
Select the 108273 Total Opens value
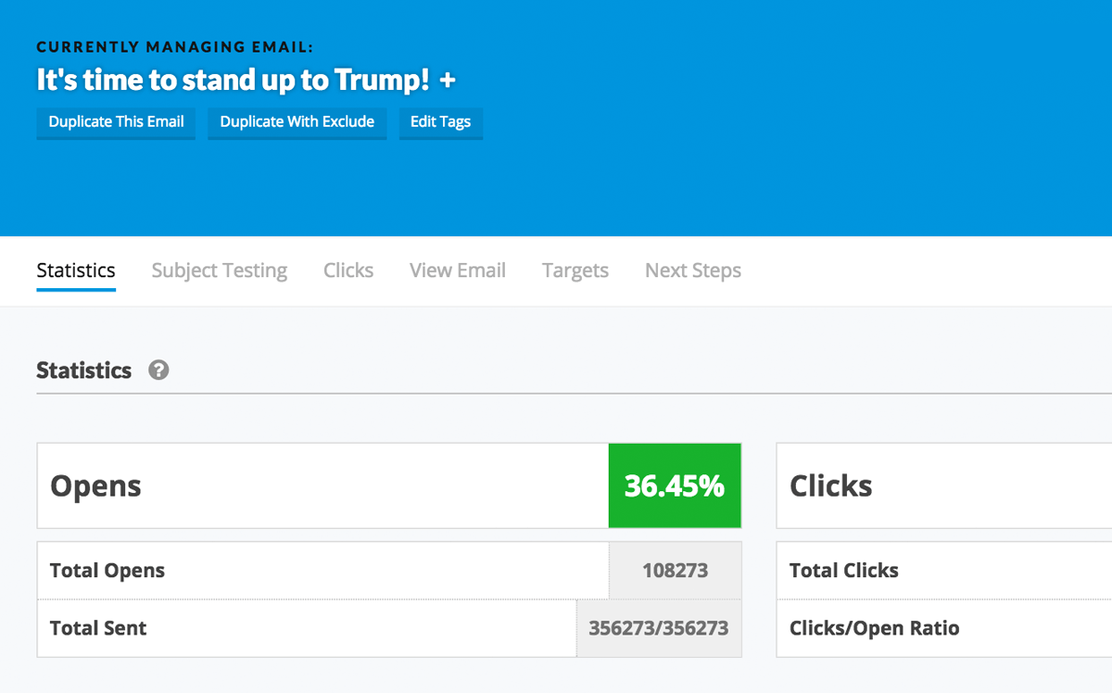(x=675, y=571)
